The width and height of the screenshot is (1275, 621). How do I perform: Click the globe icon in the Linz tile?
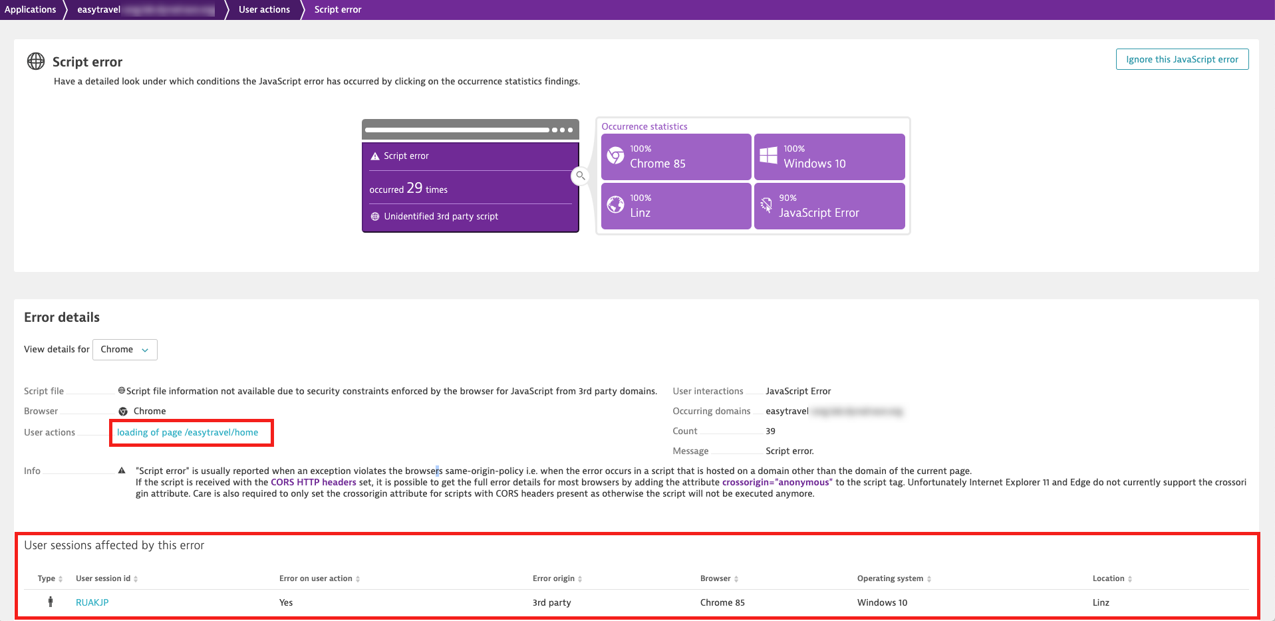tap(616, 205)
